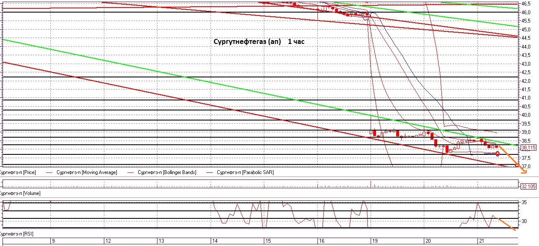539x246 pixels.
Task: Click date 19 on the time axis
Action: pyautogui.click(x=375, y=241)
